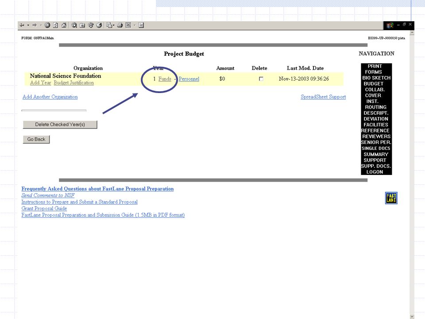The width and height of the screenshot is (425, 319).
Task: Select INST. in the navigation menu
Action: tap(372, 101)
